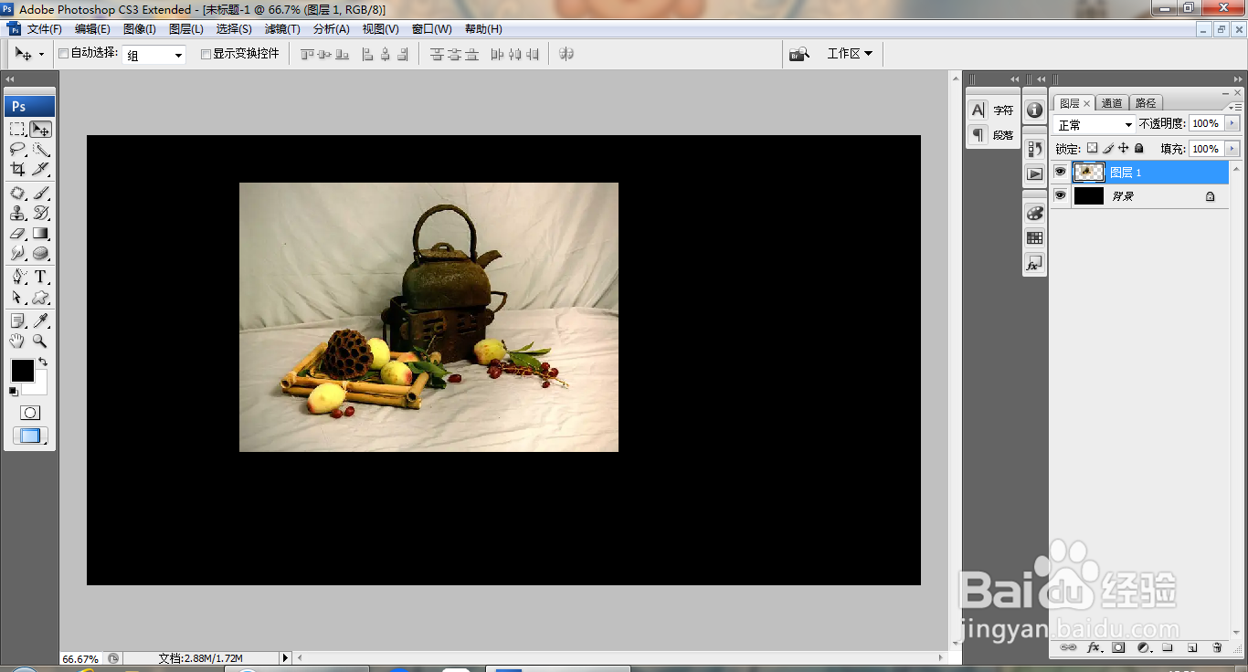This screenshot has width=1248, height=672.
Task: Swap foreground and background colors
Action: coord(43,362)
